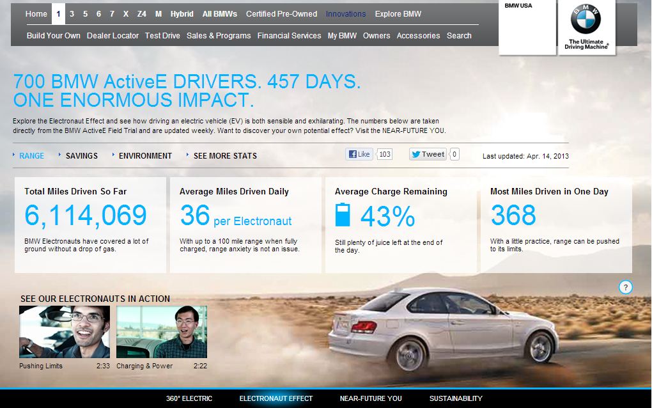This screenshot has width=652, height=408.
Task: Switch to NEAR-FUTURE YOU in footer
Action: pos(371,398)
